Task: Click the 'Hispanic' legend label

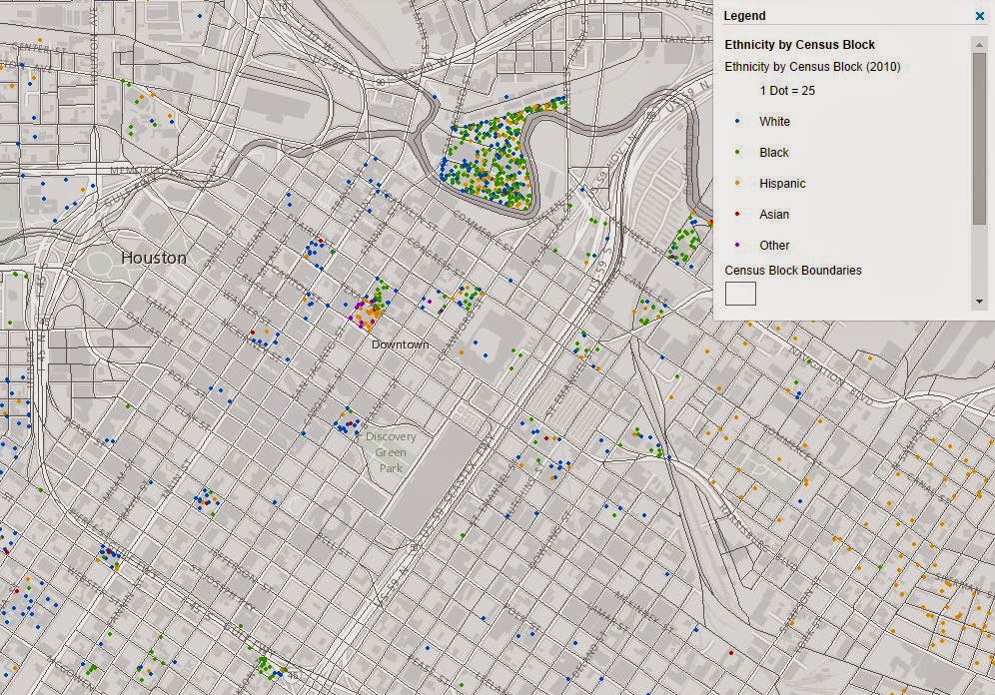Action: [782, 184]
